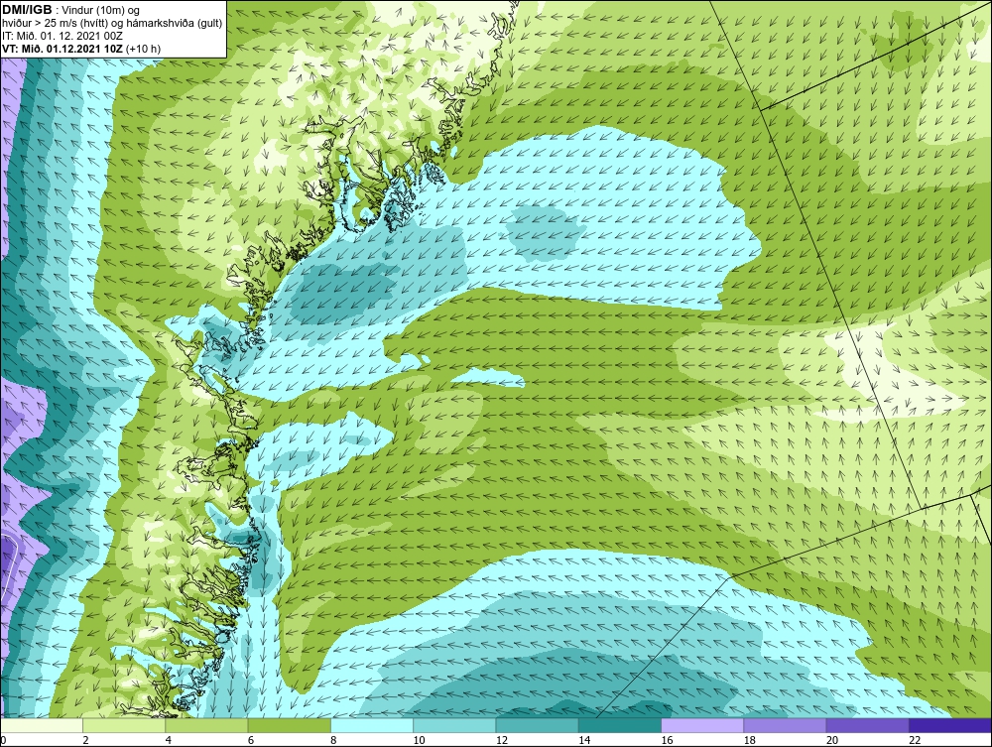Click the legend scale label '0'
Image resolution: width=992 pixels, height=747 pixels.
point(3,741)
